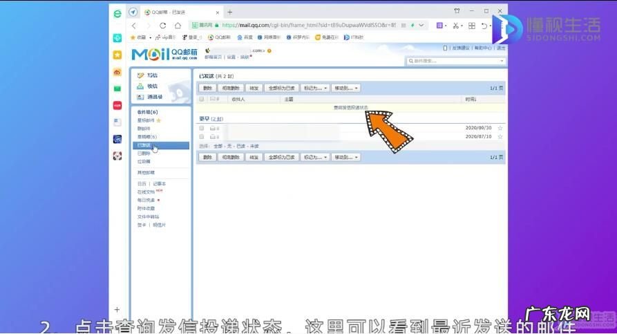
Task: Open the 通讯录 contacts icon
Action: point(140,97)
